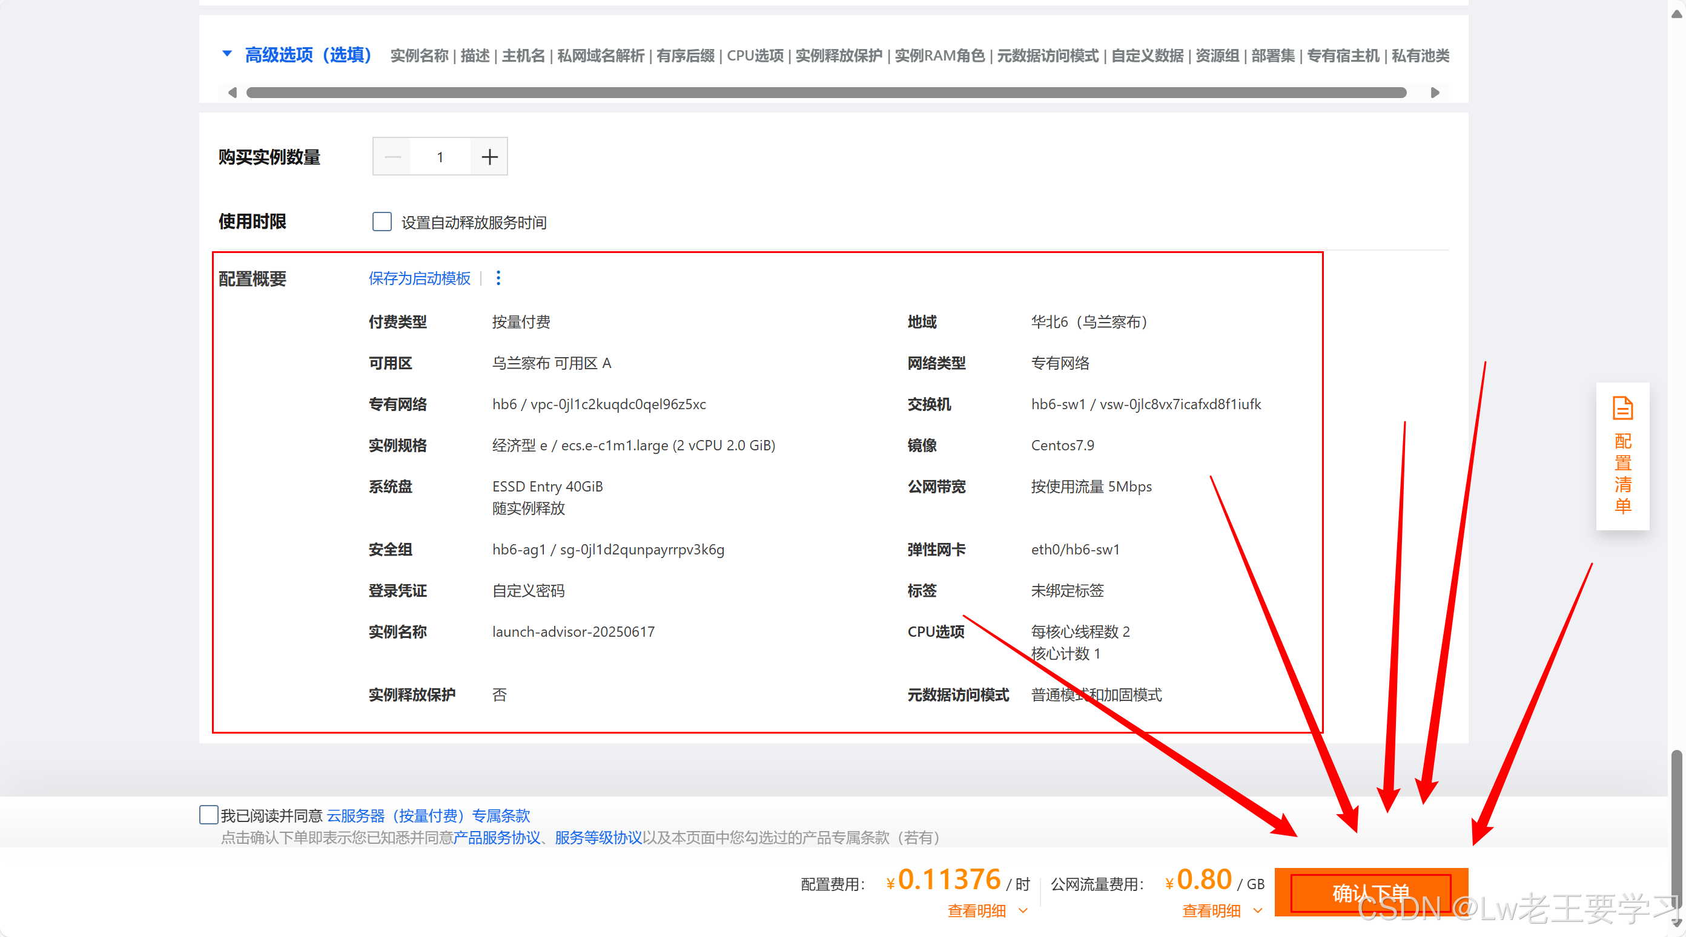The width and height of the screenshot is (1686, 937).
Task: Click 实例RAM角色 in advanced options list
Action: tap(940, 56)
